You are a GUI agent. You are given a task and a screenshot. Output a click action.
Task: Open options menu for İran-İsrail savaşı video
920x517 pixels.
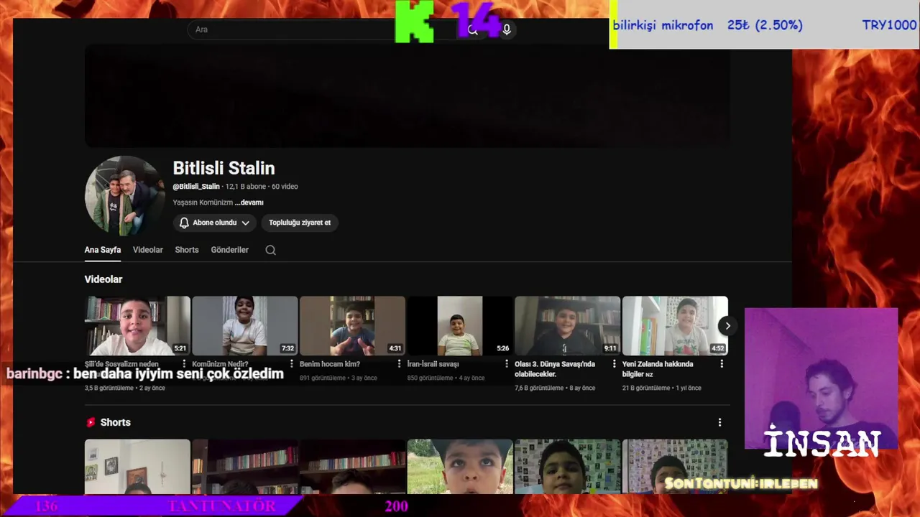tap(507, 364)
